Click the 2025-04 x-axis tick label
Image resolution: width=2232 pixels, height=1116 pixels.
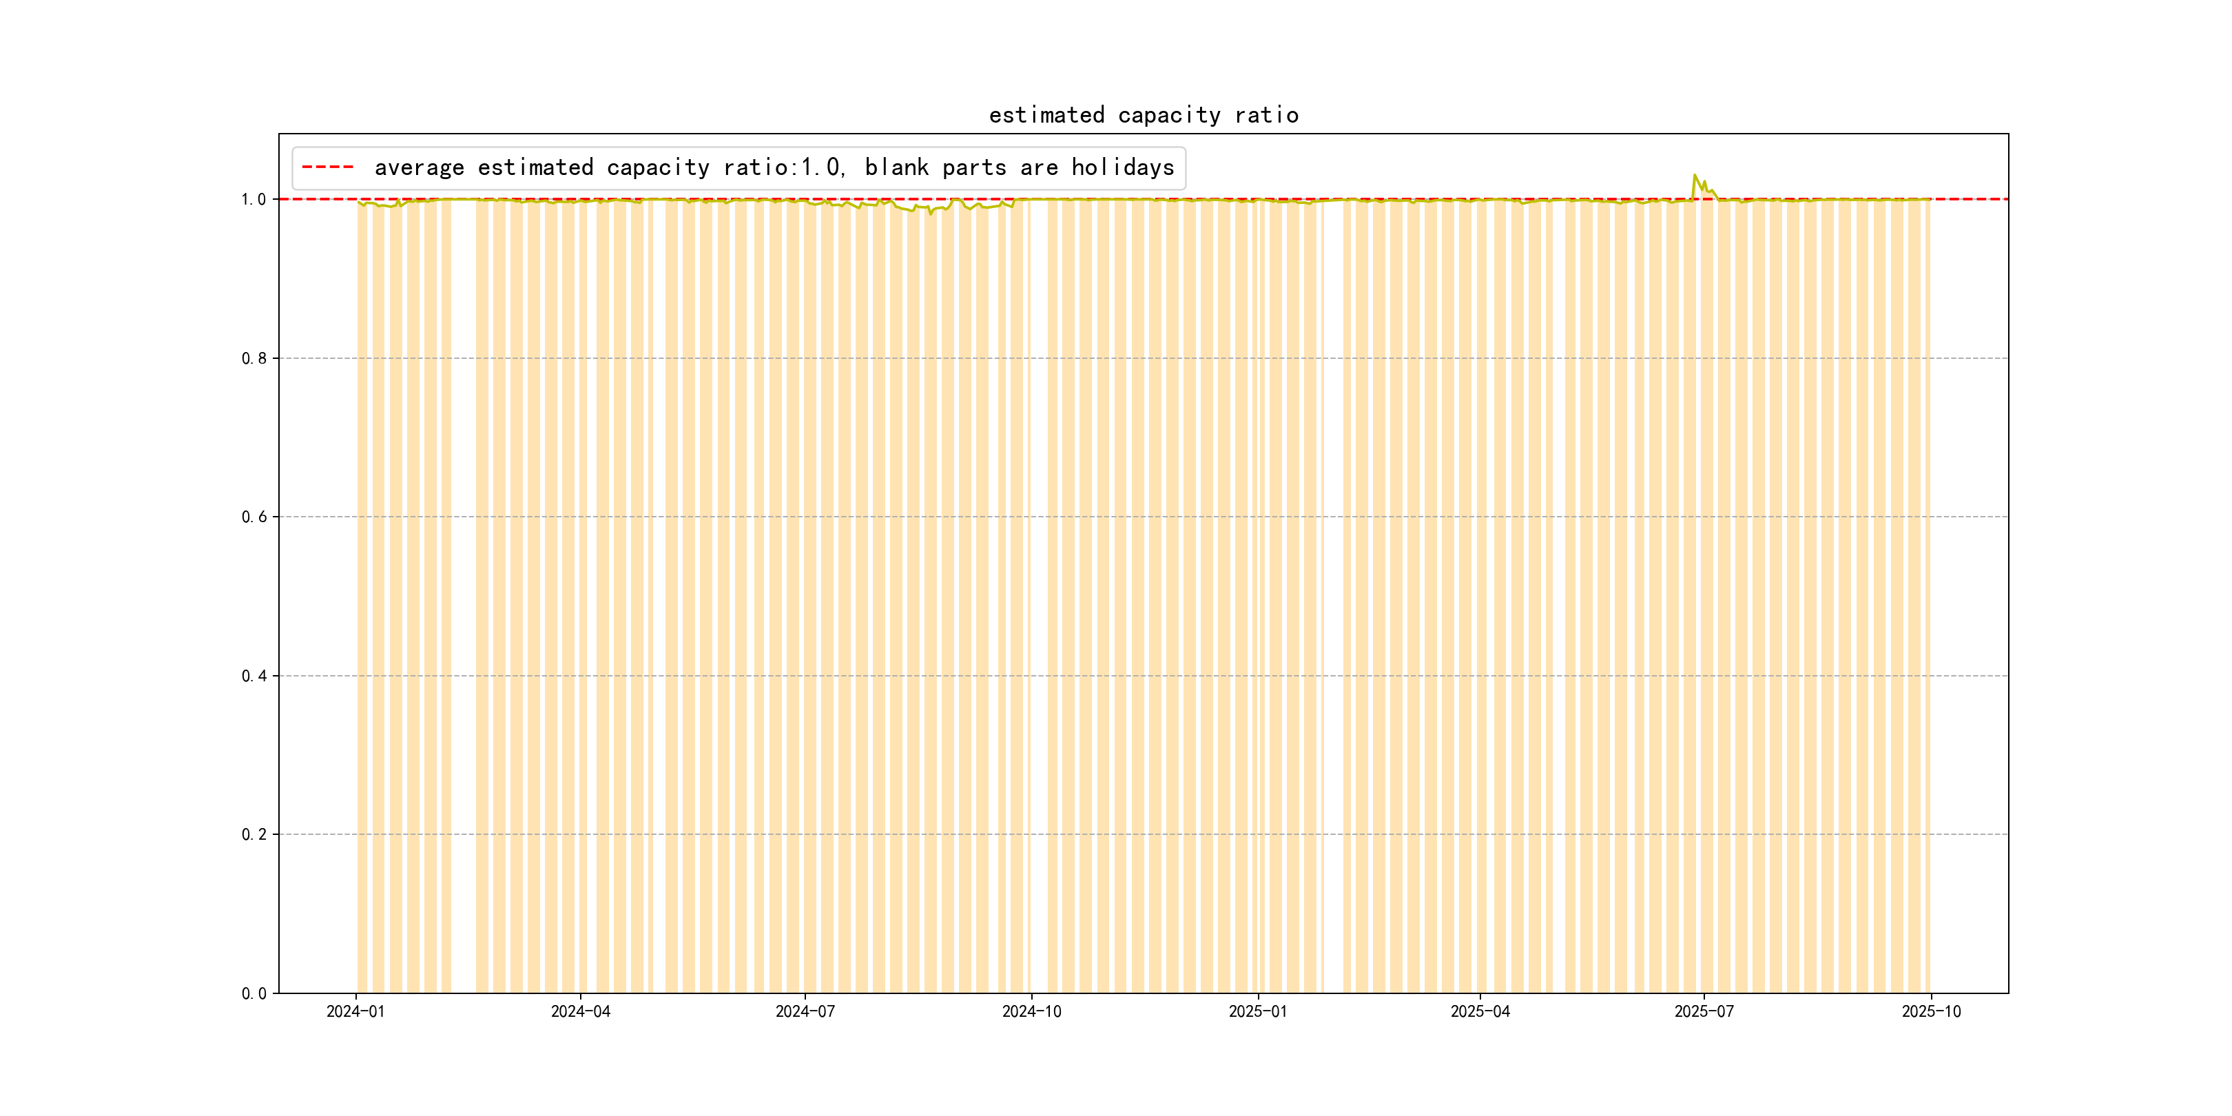pyautogui.click(x=1480, y=1011)
